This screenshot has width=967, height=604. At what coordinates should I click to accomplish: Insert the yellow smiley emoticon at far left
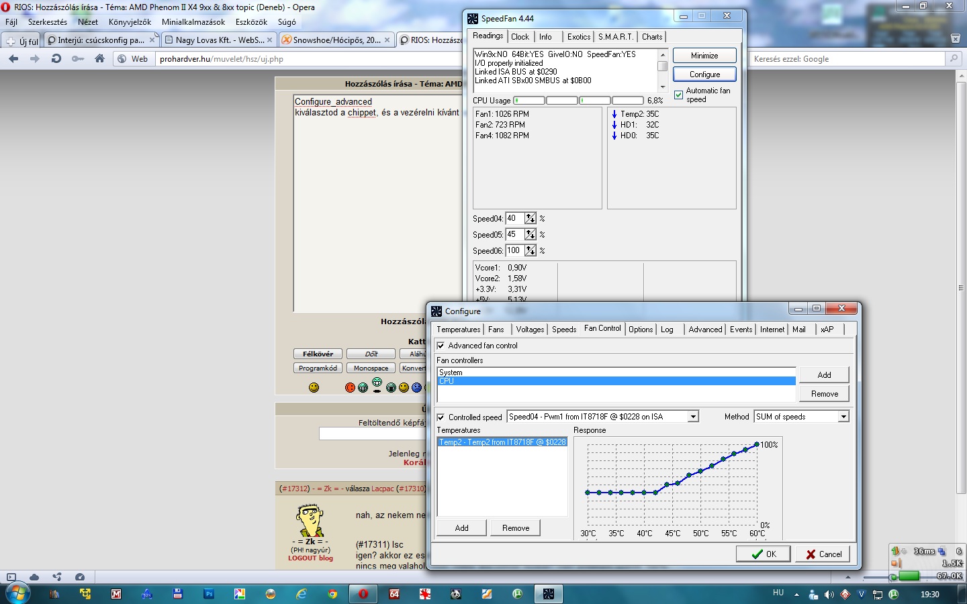coord(314,387)
